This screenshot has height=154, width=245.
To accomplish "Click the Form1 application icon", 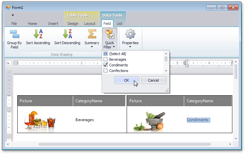I will tap(8, 7).
